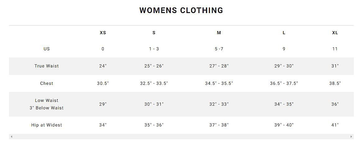Click the 38.5" chest value
360x147 pixels.
pyautogui.click(x=335, y=83)
